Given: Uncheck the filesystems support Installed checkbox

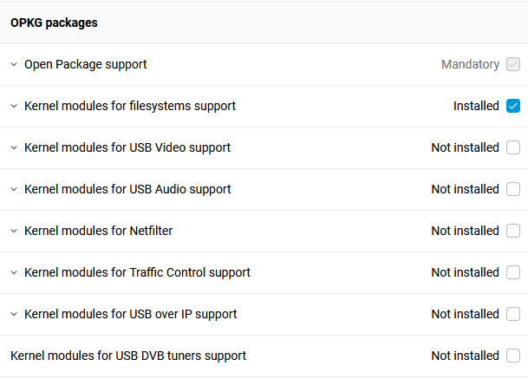Looking at the screenshot, I should tap(513, 106).
